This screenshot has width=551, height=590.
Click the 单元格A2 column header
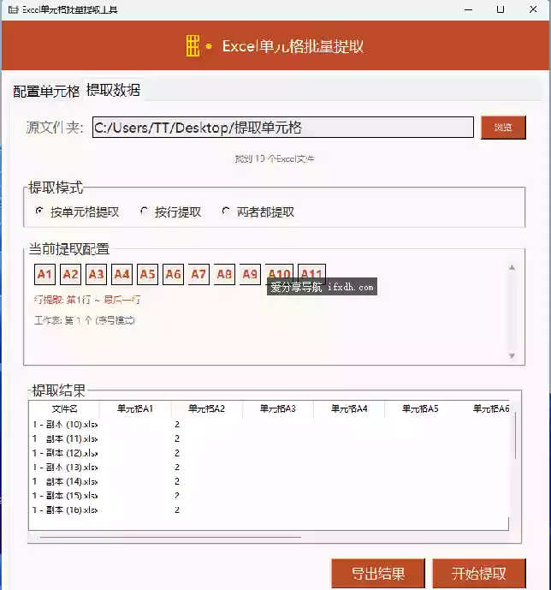[x=207, y=409]
